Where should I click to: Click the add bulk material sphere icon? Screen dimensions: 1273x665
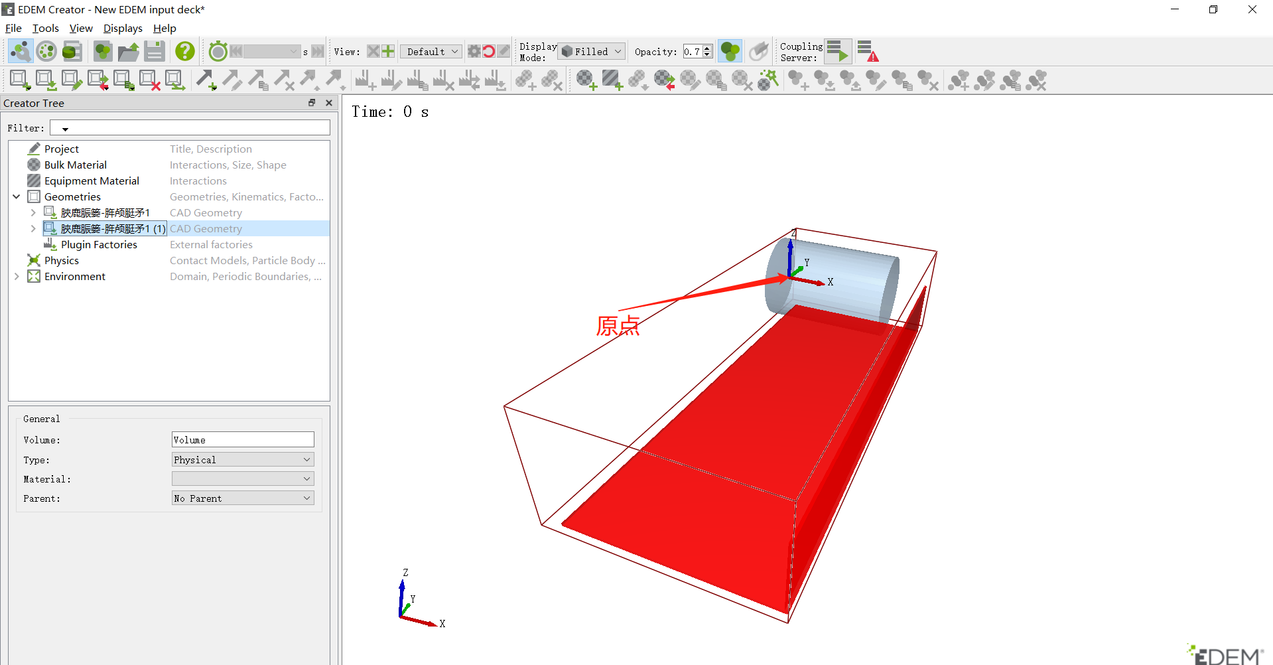[x=586, y=80]
